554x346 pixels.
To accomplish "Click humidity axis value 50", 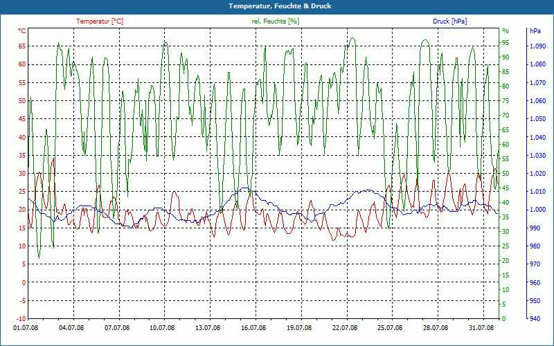I will click(506, 174).
